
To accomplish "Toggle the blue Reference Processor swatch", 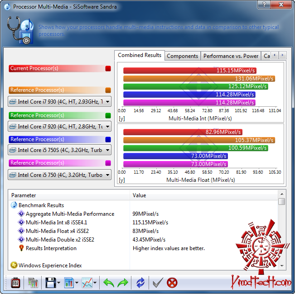I will (x=108, y=139).
